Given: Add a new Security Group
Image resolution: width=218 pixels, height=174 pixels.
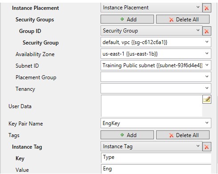Looking at the screenshot, I should click(x=127, y=19).
